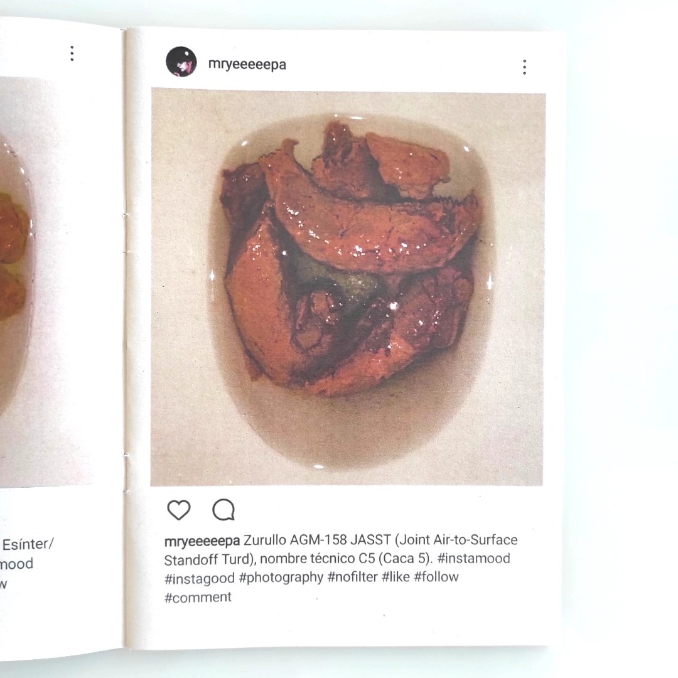Open the #follow hashtag
678x678 pixels.
pyautogui.click(x=436, y=576)
